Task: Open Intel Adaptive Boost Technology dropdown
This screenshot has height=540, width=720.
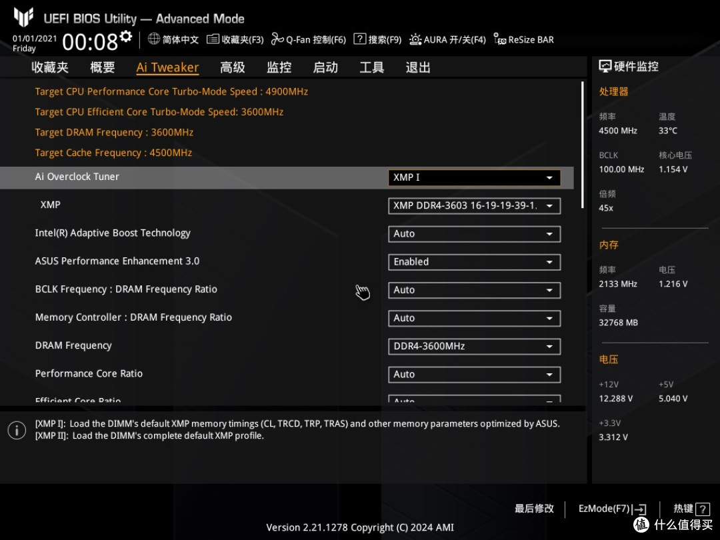Action: pyautogui.click(x=475, y=234)
